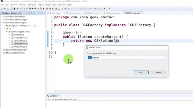Click the Back navigation arrow icon
This screenshot has width=193, height=108.
pyautogui.click(x=102, y=9)
